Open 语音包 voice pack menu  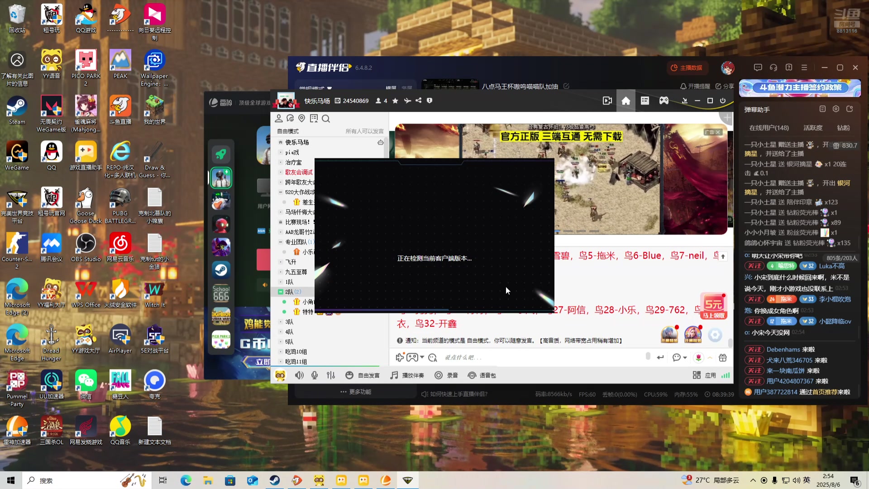[482, 375]
